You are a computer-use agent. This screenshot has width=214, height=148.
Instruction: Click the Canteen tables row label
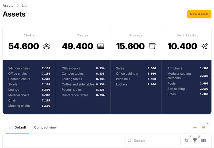(72, 74)
